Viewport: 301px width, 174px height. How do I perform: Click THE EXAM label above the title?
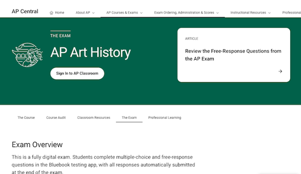pyautogui.click(x=61, y=36)
